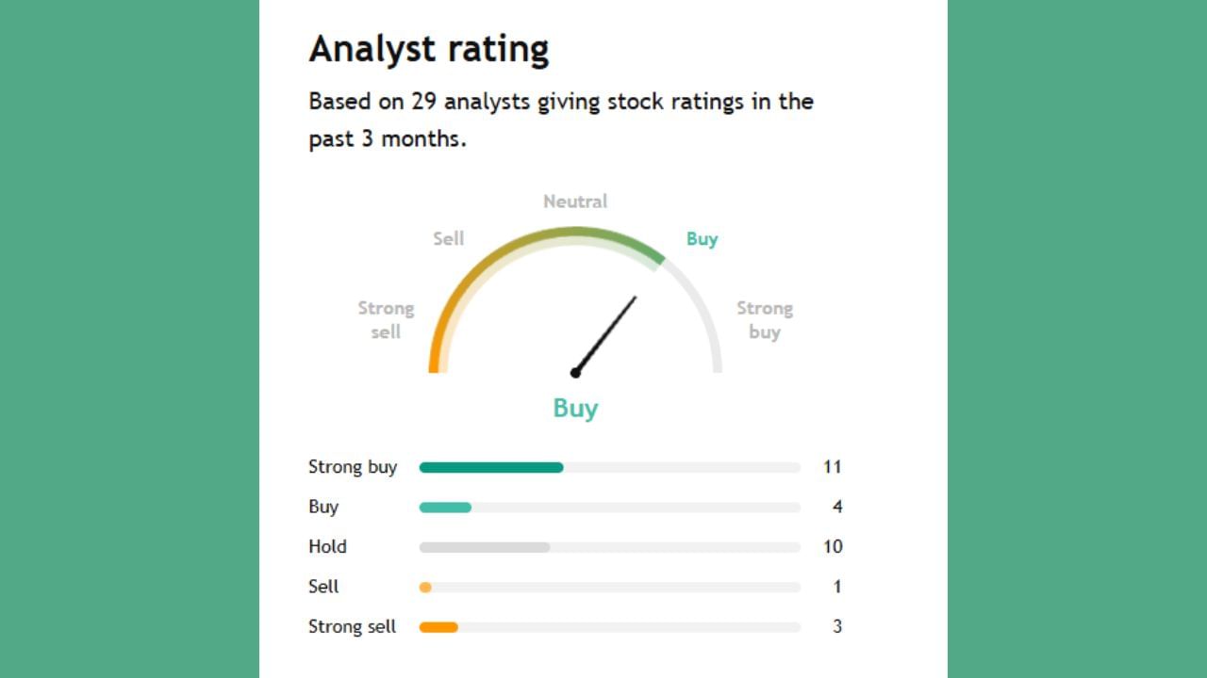Select the Strong buy count of 11
The image size is (1207, 678).
[x=832, y=467]
